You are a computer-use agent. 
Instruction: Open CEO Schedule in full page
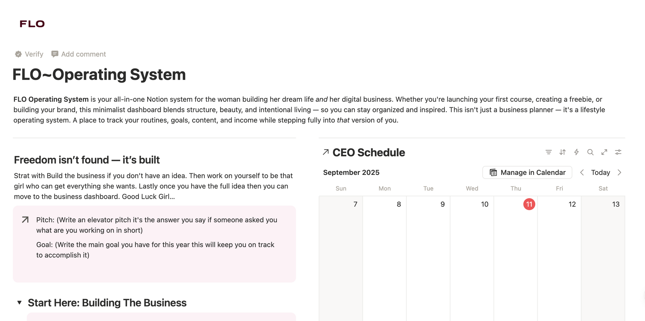(x=604, y=152)
